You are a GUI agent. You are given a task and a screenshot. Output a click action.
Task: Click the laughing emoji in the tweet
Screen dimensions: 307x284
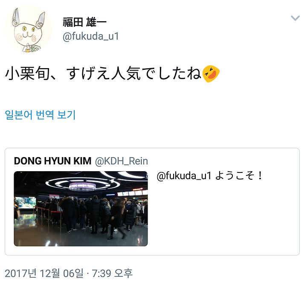tap(211, 74)
